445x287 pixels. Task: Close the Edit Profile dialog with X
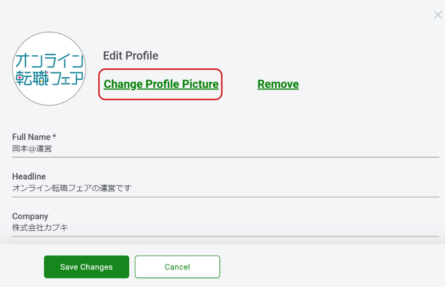pos(438,15)
